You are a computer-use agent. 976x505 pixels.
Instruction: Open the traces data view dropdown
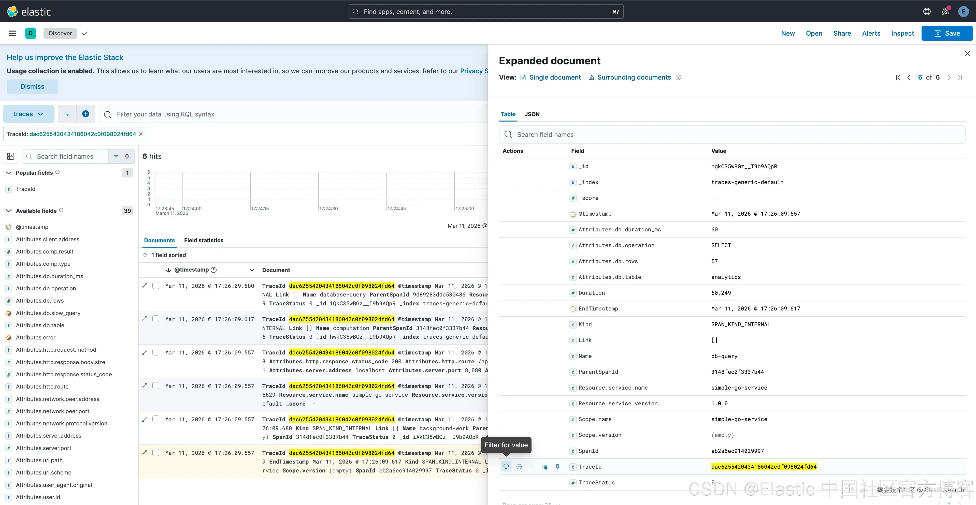coord(28,114)
